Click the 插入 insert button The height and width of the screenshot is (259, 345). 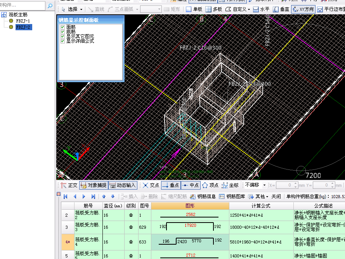click(x=129, y=197)
